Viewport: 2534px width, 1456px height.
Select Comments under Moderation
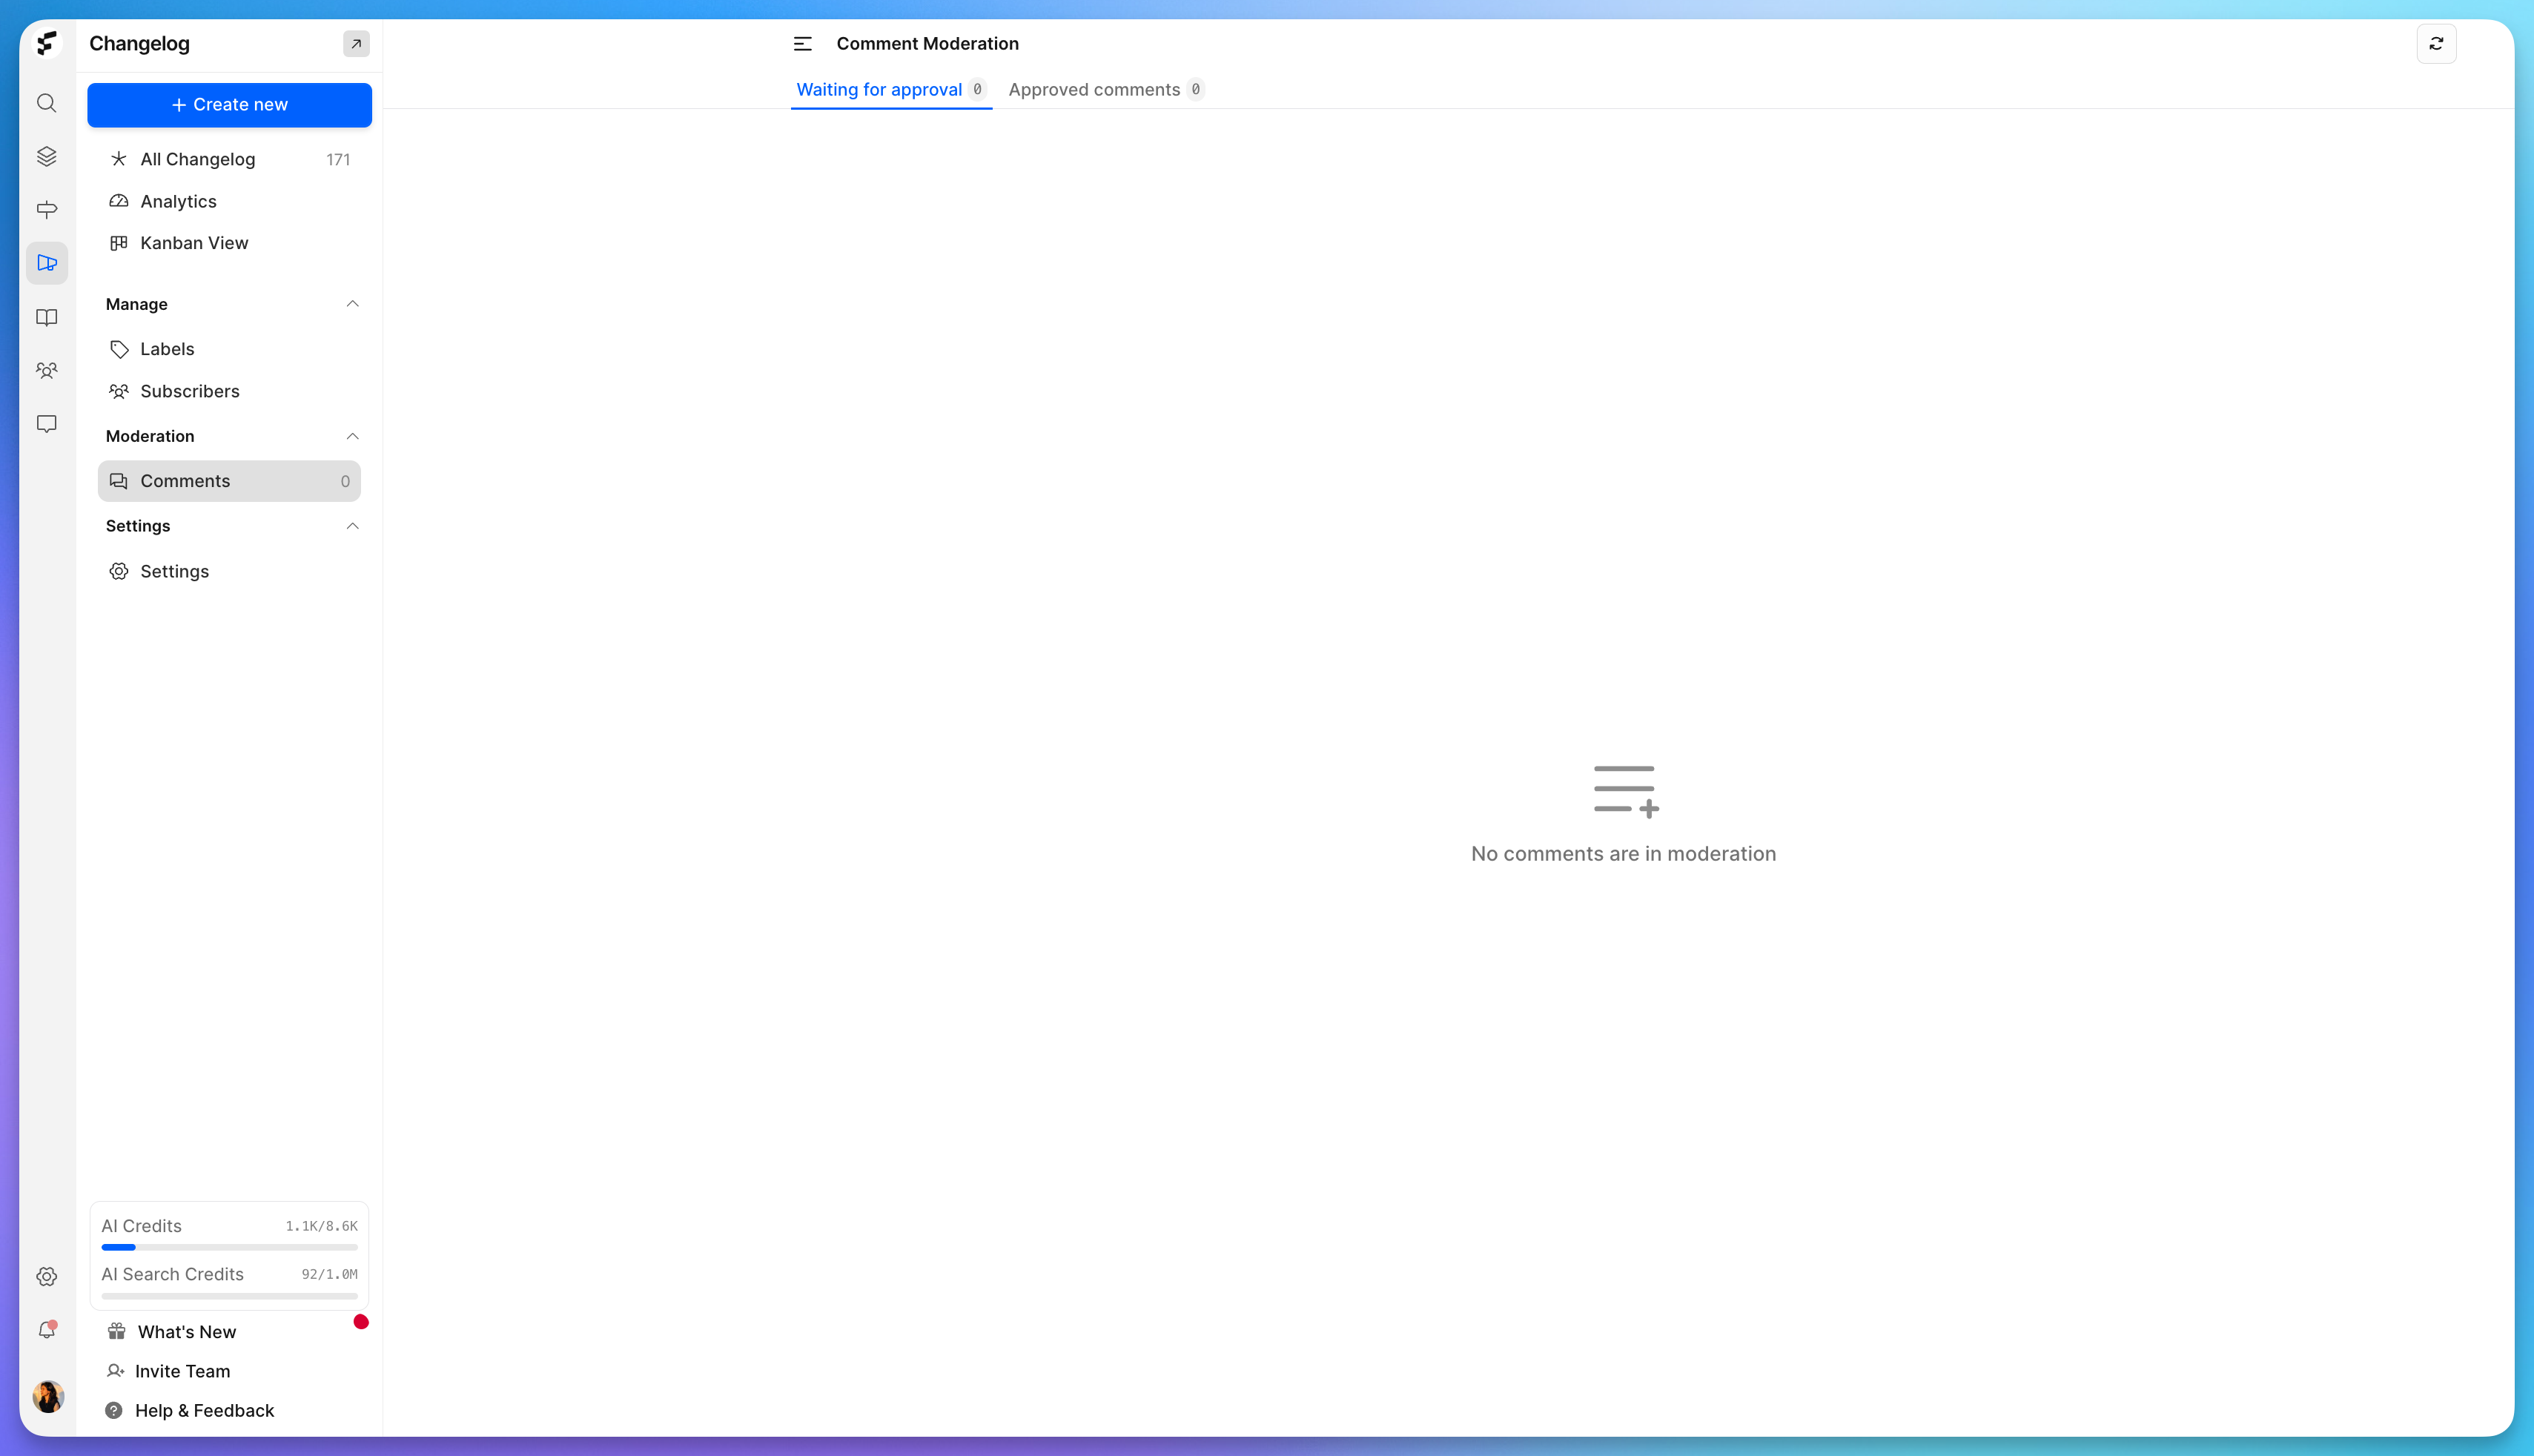tap(229, 481)
